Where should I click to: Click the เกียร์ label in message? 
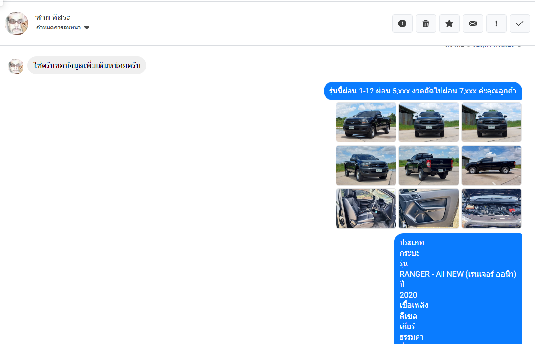[407, 327]
